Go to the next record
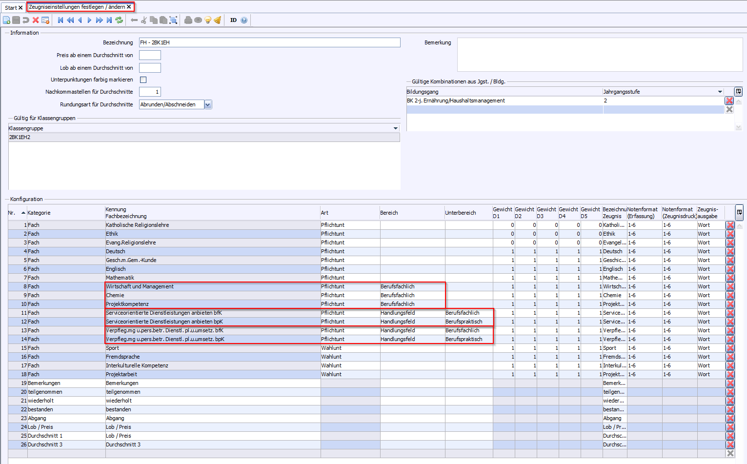The width and height of the screenshot is (747, 464). (89, 20)
